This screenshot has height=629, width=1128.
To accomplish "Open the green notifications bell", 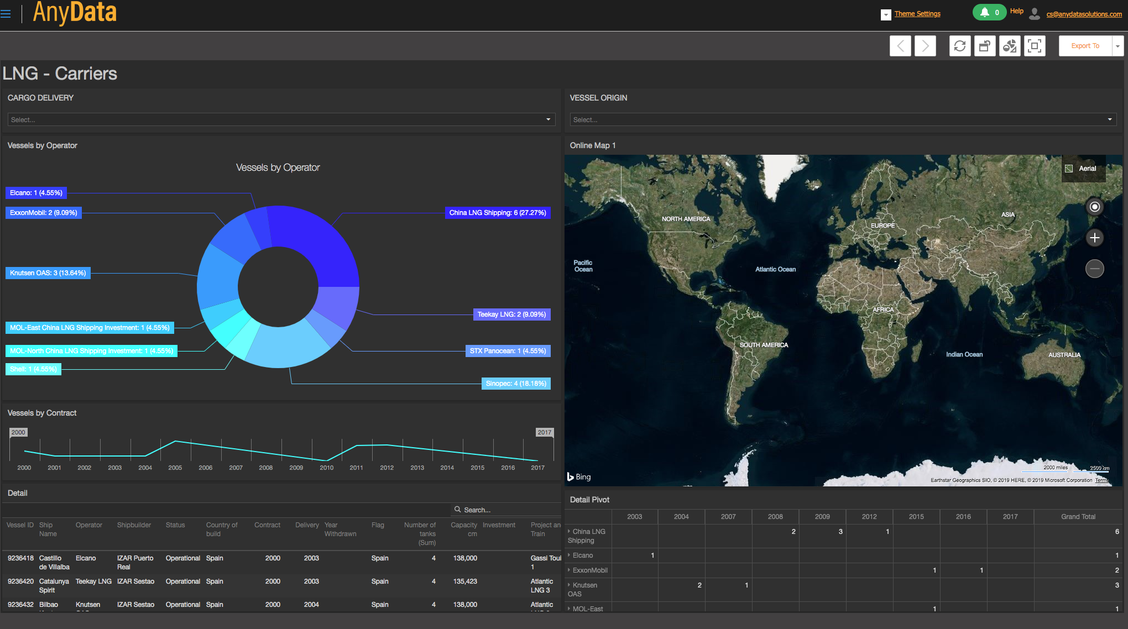I will click(989, 12).
